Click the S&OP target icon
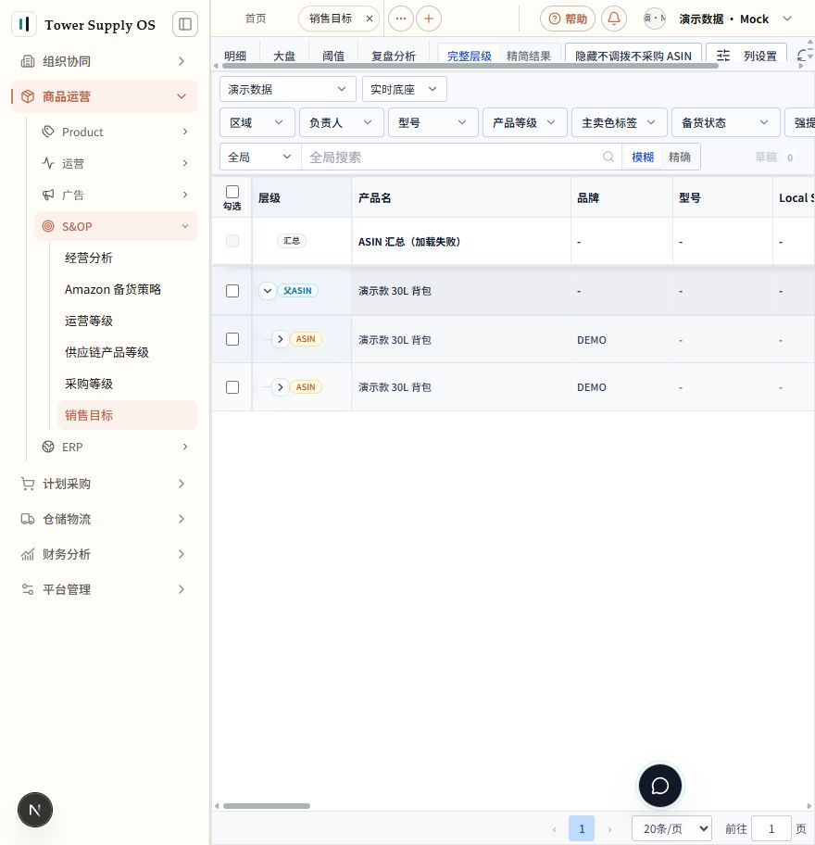 pyautogui.click(x=48, y=226)
